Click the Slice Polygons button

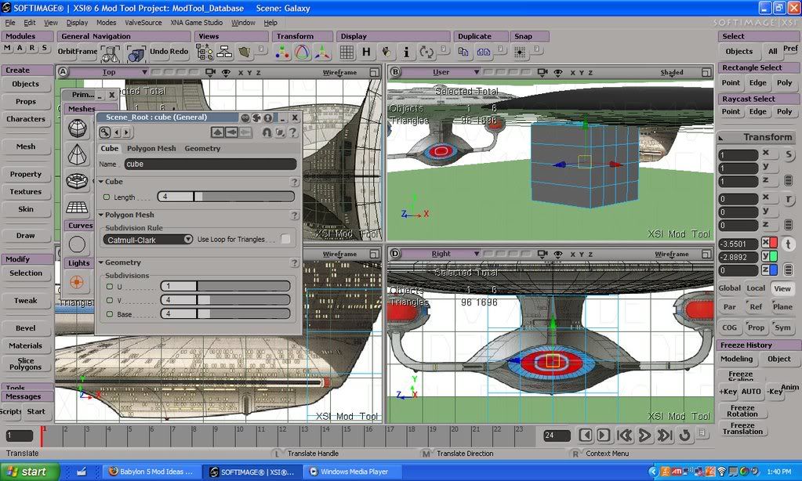click(26, 363)
